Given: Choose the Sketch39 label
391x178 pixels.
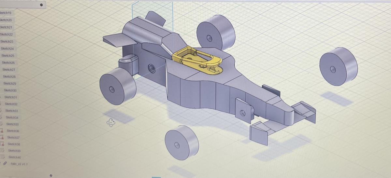Looking at the screenshot, I should click(14, 151).
